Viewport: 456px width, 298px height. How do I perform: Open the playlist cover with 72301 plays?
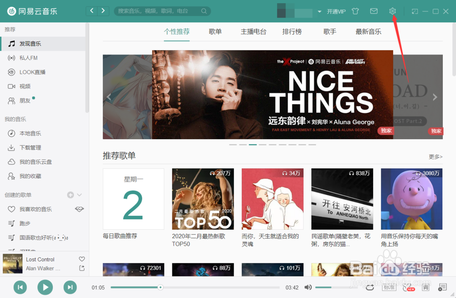pos(134,269)
